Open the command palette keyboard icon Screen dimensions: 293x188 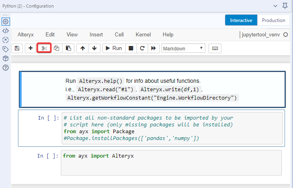click(215, 48)
